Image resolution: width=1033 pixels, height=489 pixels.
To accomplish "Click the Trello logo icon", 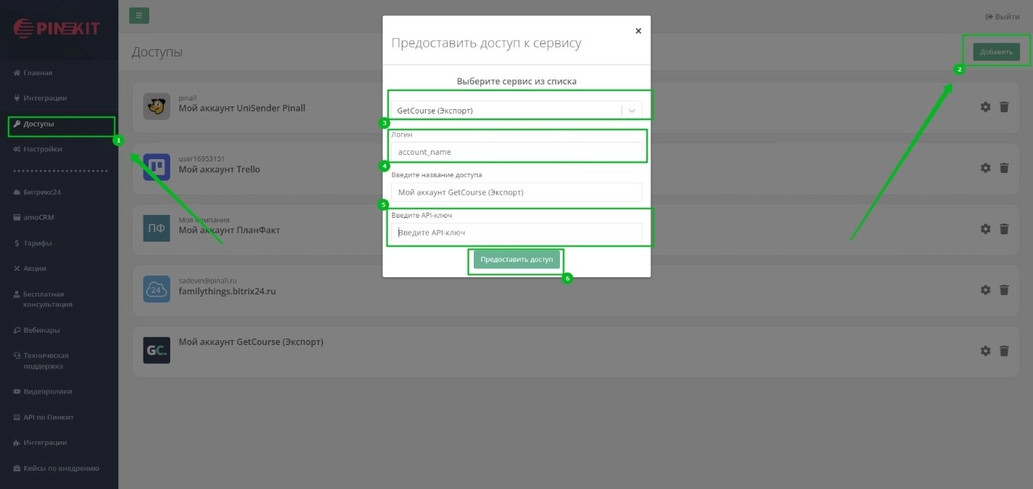I will 156,167.
